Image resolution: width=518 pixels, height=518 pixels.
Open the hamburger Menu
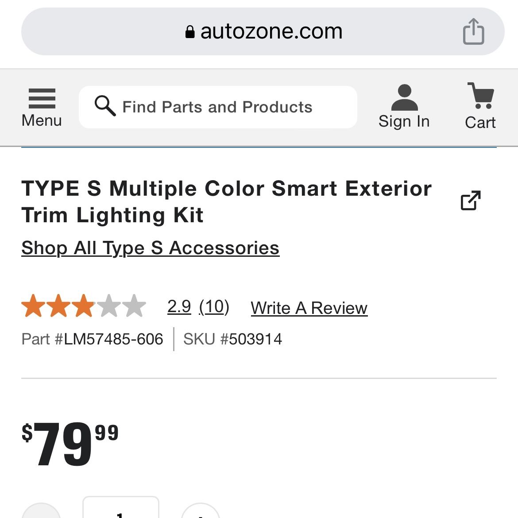click(41, 105)
